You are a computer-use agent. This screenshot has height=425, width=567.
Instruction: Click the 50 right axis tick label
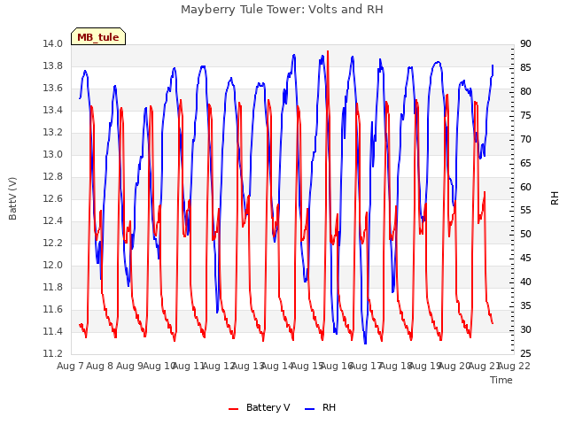[x=525, y=234]
